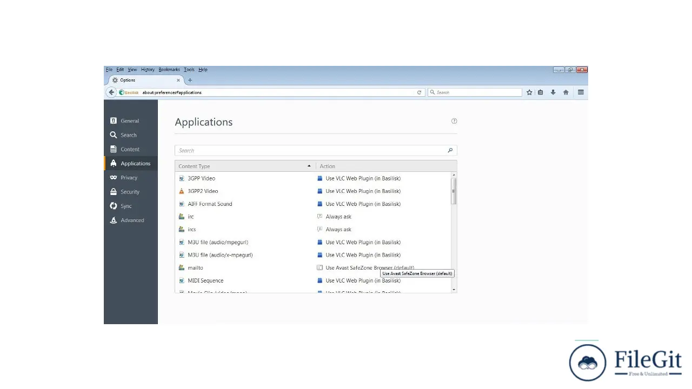The height and width of the screenshot is (389, 692).
Task: Open action dropdown for ircs Always ask
Action: click(383, 230)
